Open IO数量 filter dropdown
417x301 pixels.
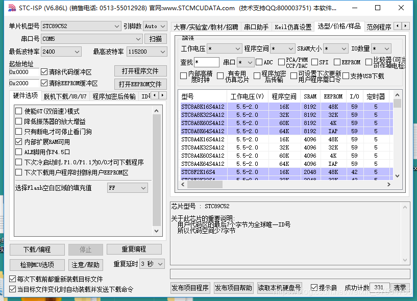coord(381,48)
